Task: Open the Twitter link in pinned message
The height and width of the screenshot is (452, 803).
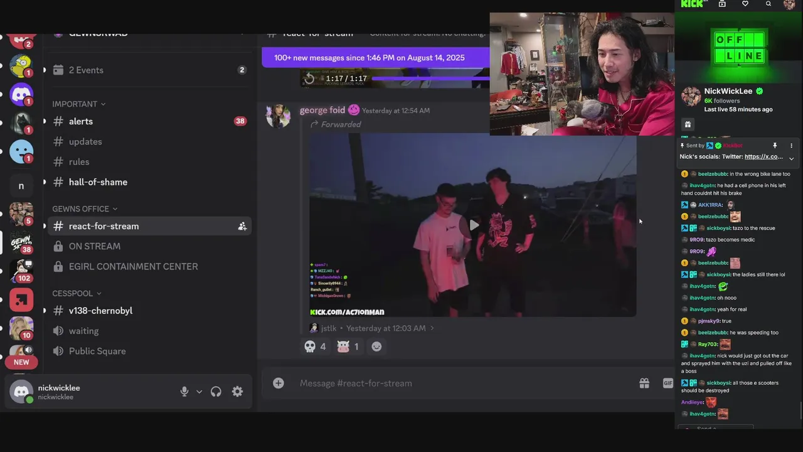Action: coord(763,157)
